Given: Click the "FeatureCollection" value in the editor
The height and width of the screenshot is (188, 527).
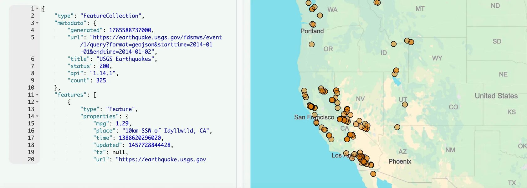Looking at the screenshot, I should tap(110, 16).
